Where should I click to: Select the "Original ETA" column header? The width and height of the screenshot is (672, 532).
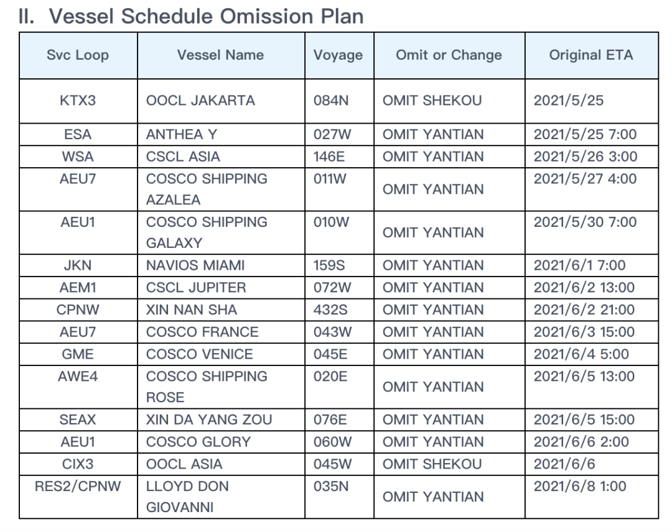[590, 55]
